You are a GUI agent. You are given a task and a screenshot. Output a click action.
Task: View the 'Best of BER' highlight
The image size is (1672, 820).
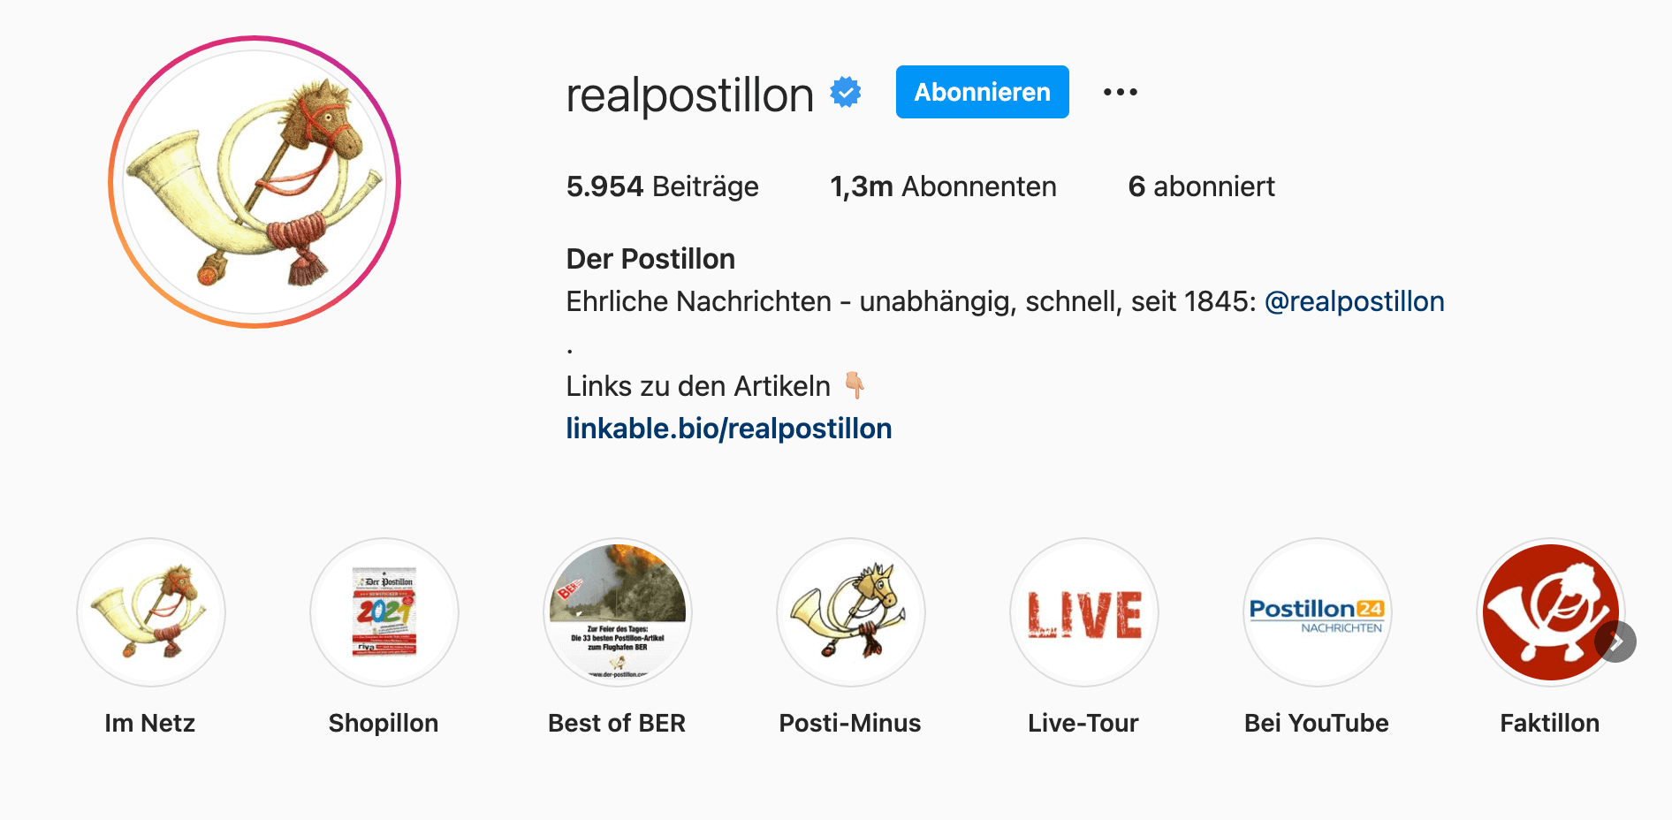(x=617, y=612)
